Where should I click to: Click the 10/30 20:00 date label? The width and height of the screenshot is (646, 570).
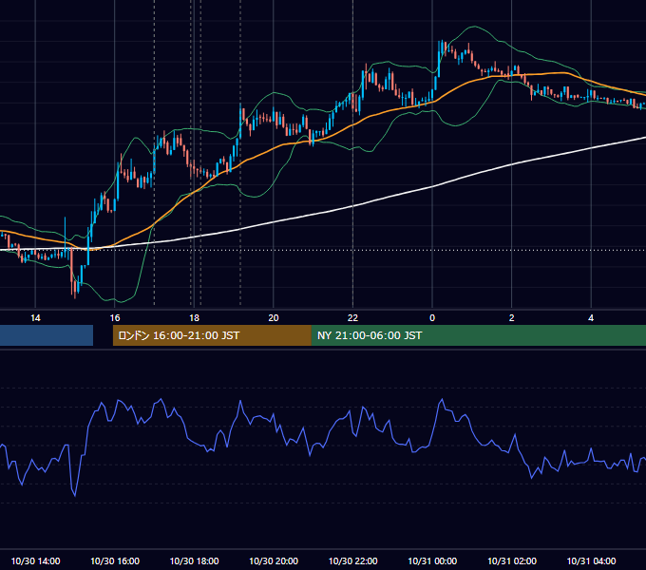click(x=274, y=560)
